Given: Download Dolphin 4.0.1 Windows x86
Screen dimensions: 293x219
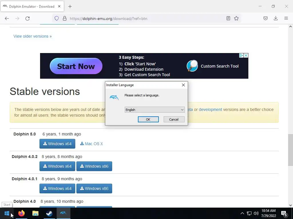Looking at the screenshot, I should [x=94, y=188].
